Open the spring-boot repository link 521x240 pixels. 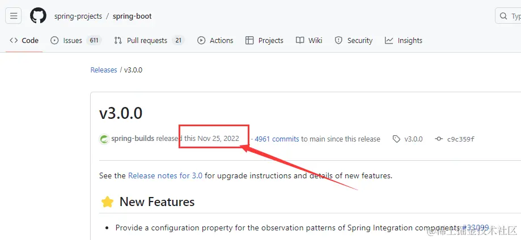coord(132,16)
